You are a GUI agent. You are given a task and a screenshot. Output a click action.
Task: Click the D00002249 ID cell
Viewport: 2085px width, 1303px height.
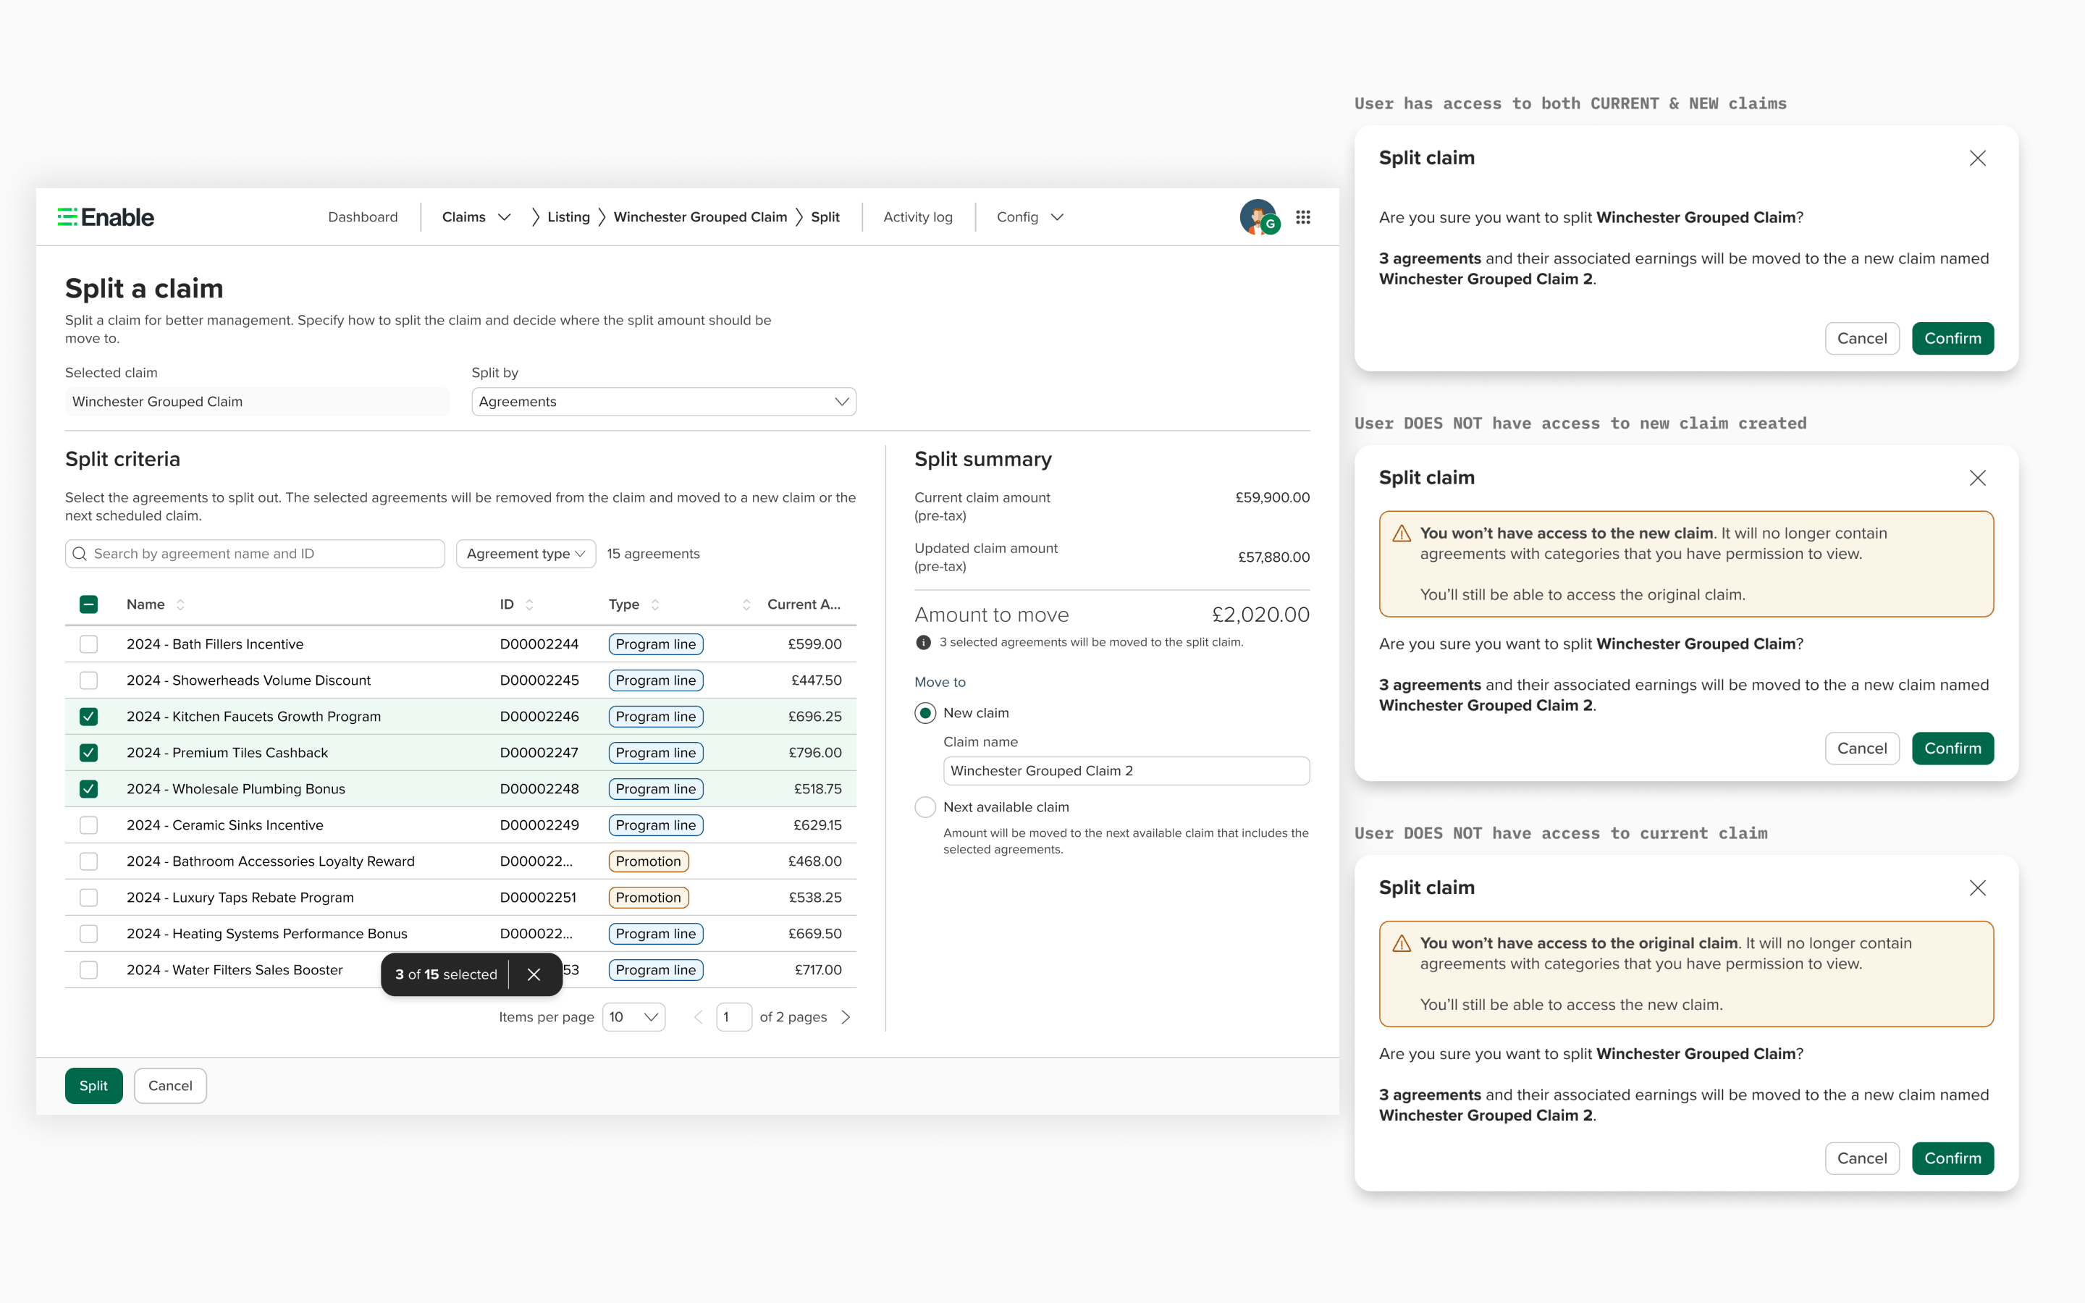click(x=539, y=825)
